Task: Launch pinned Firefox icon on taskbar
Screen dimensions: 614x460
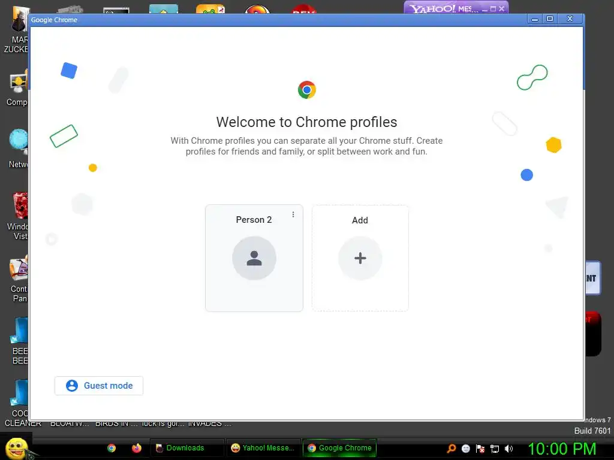Action: tap(136, 448)
